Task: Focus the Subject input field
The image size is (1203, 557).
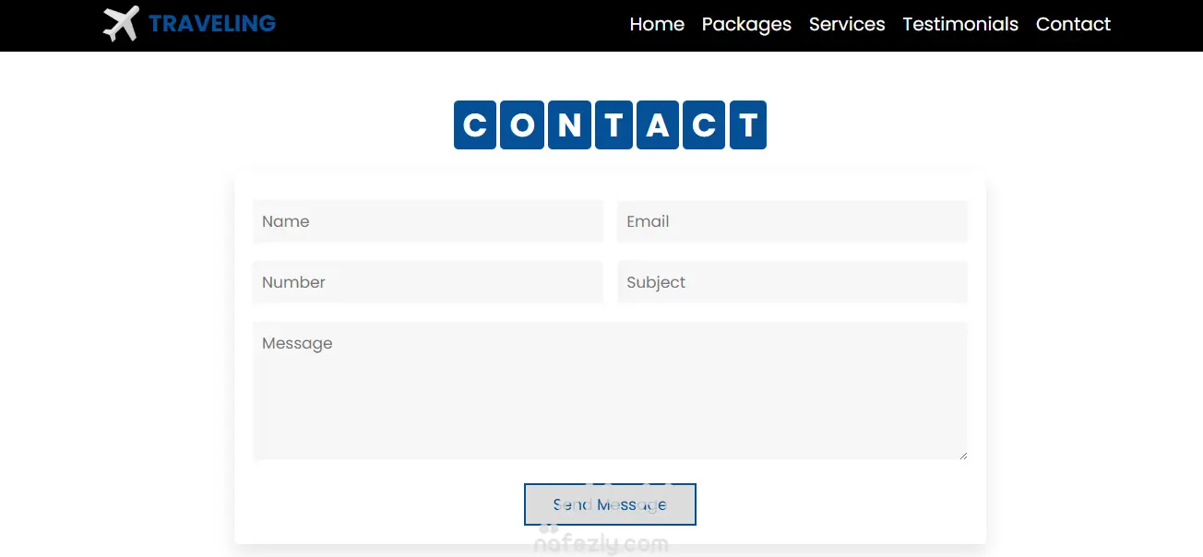Action: (792, 282)
